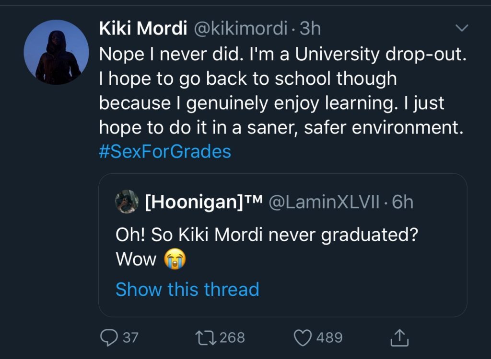Viewport: 491px width, 359px height.
Task: Expand the tweet options chevron
Action: (461, 29)
